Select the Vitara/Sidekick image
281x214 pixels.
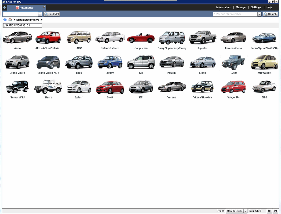[203, 87]
